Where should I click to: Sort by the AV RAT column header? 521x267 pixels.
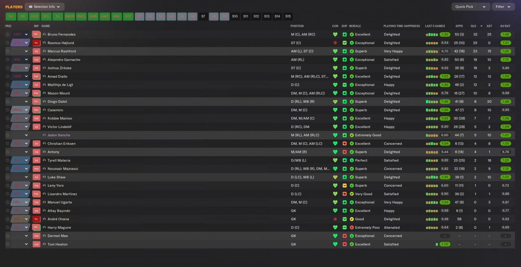click(x=505, y=26)
